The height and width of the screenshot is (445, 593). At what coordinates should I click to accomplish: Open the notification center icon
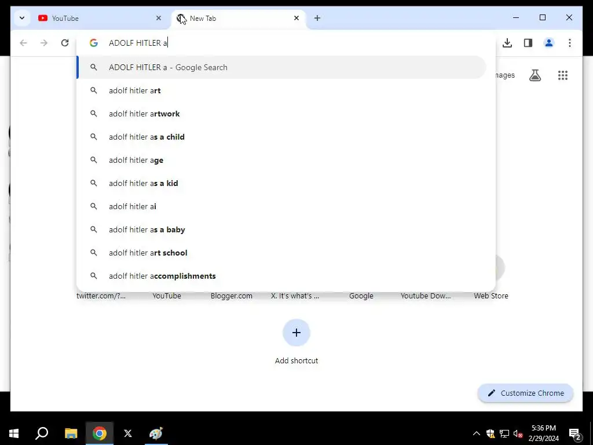pos(575,433)
